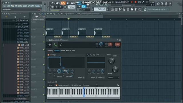Click the undo history circular icon

pos(158,4)
